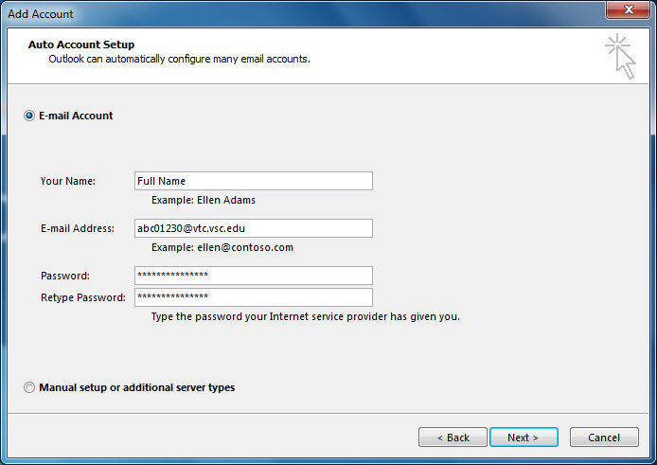Click the Your Name field label
This screenshot has width=657, height=465.
(68, 181)
